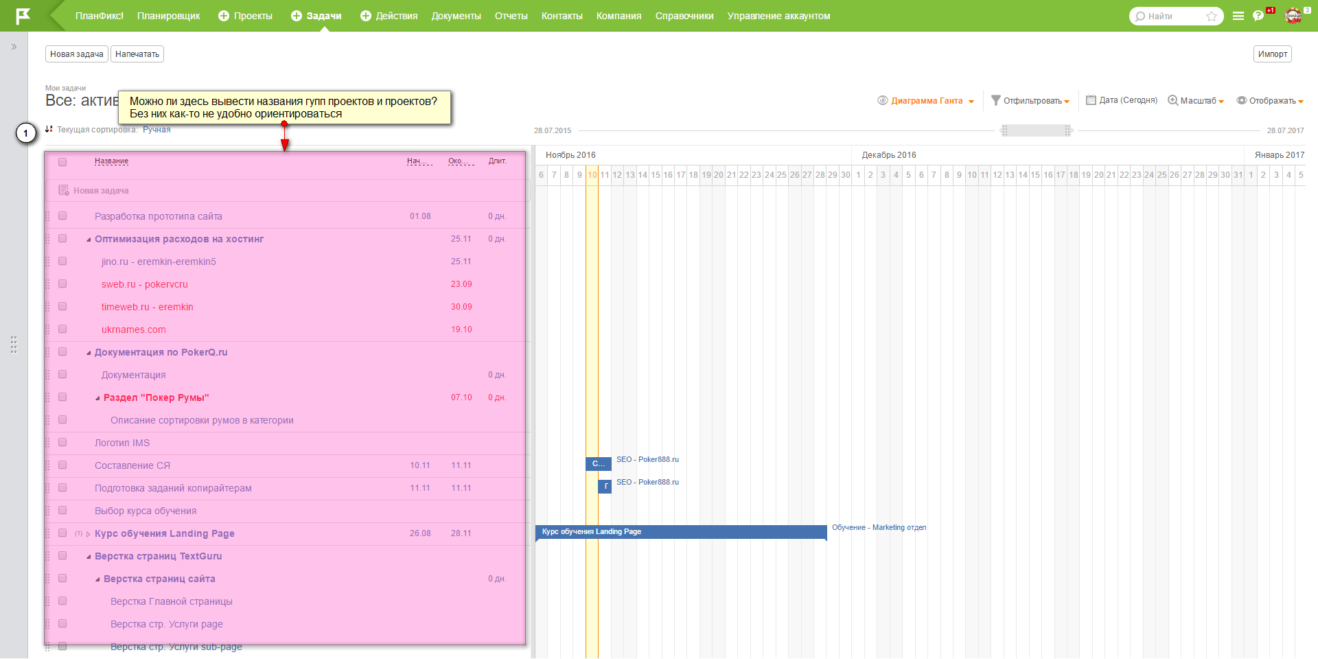The height and width of the screenshot is (659, 1318).
Task: Open the Верстка Главной страницы task
Action: coord(172,601)
